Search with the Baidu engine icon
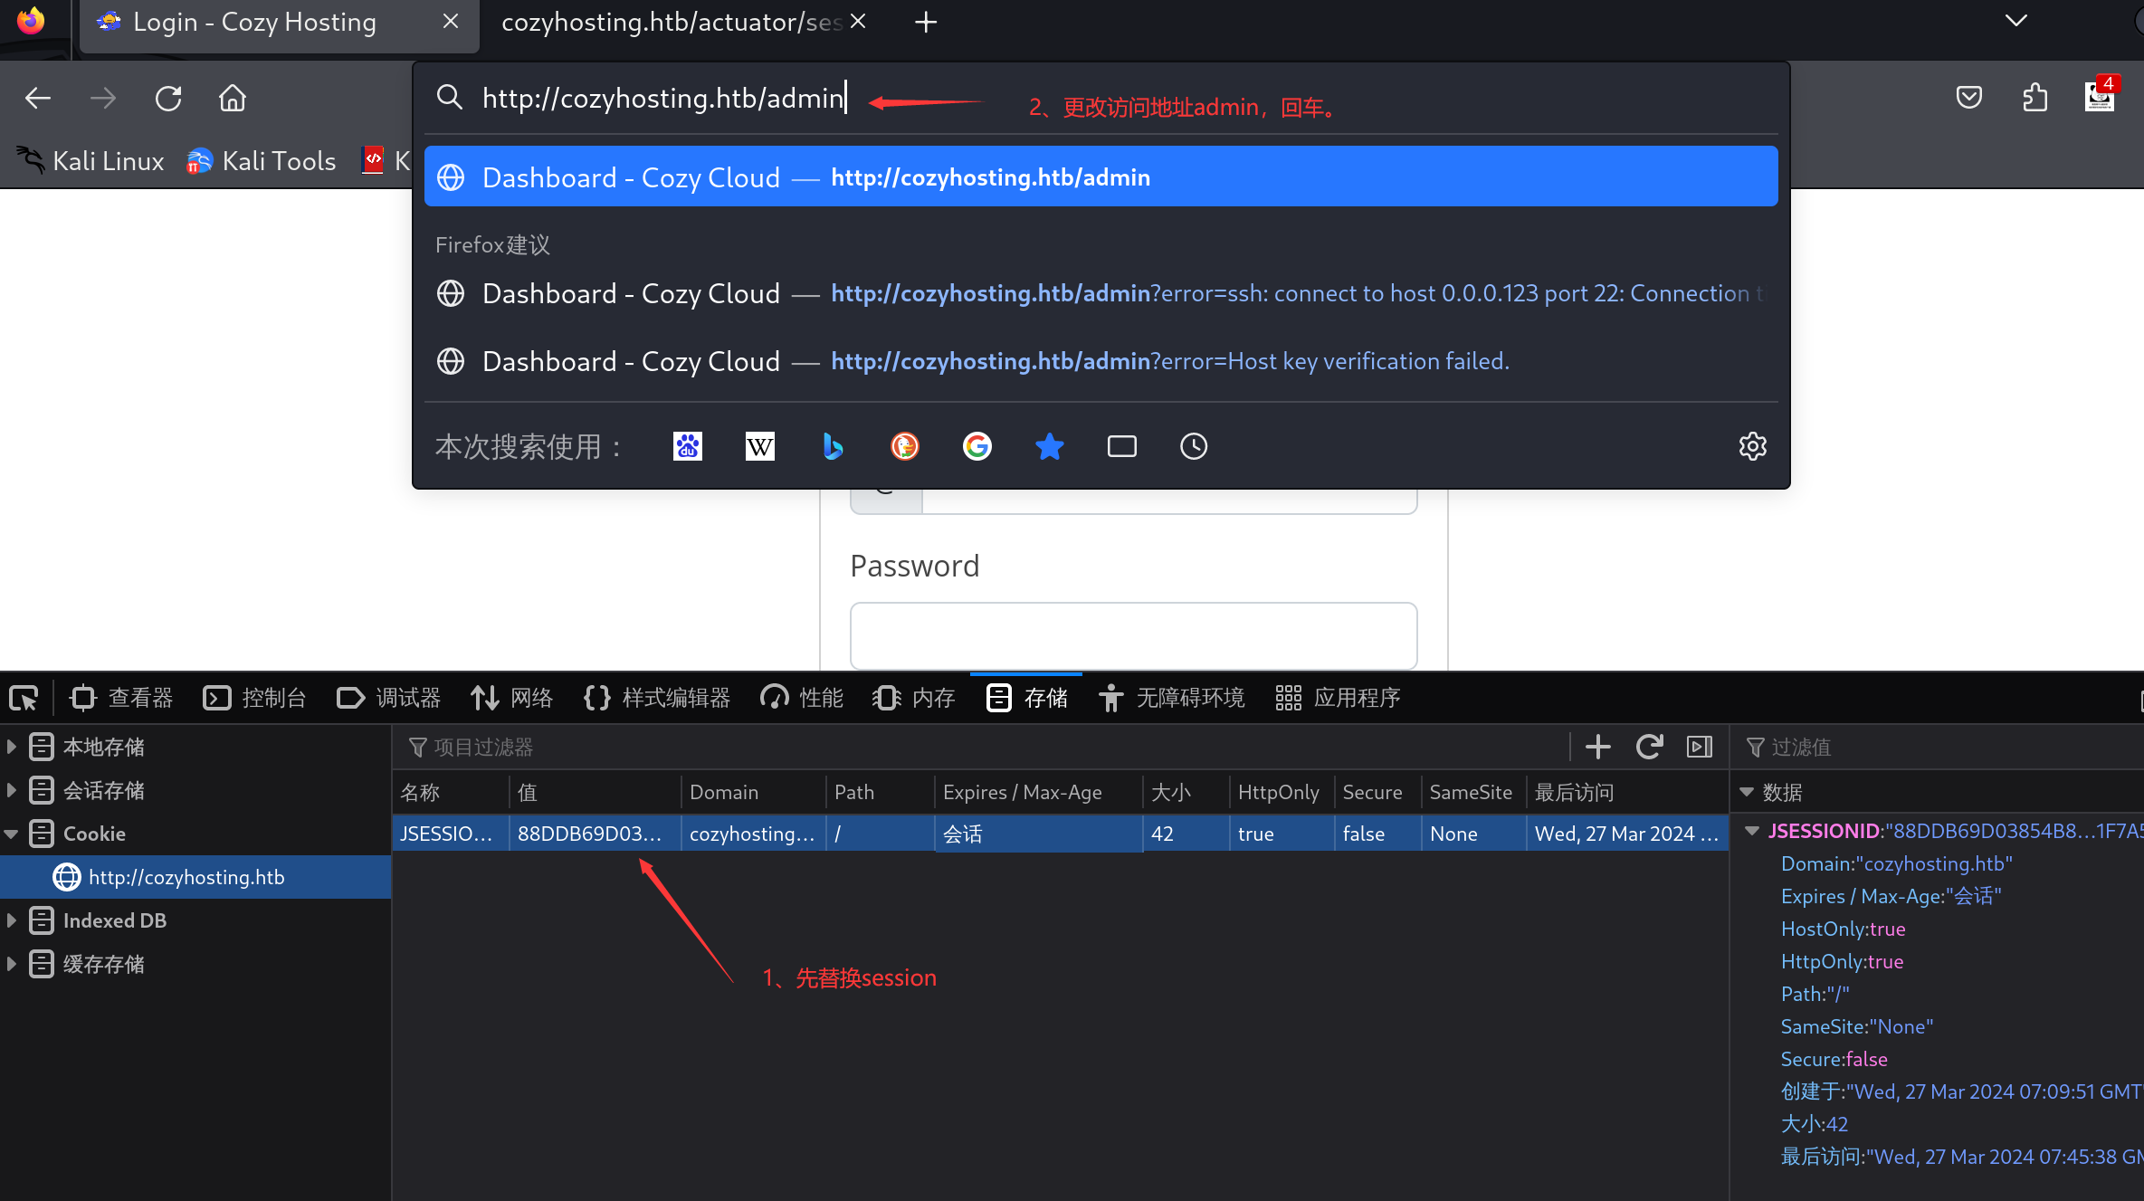 (688, 446)
